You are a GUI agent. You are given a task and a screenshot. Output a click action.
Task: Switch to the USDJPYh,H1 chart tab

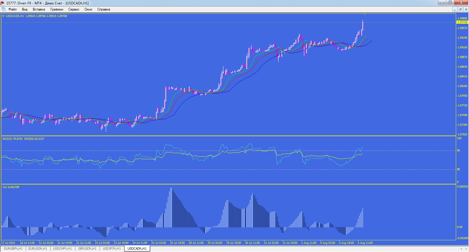click(112, 248)
